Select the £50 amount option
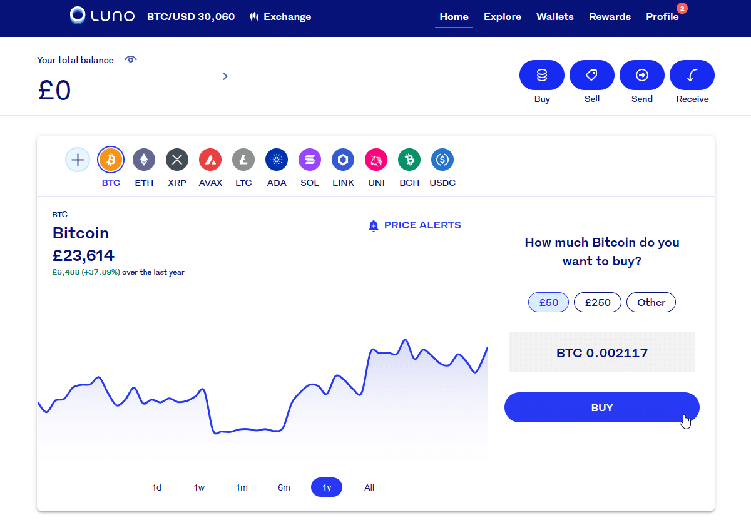This screenshot has height=530, width=751. point(548,302)
